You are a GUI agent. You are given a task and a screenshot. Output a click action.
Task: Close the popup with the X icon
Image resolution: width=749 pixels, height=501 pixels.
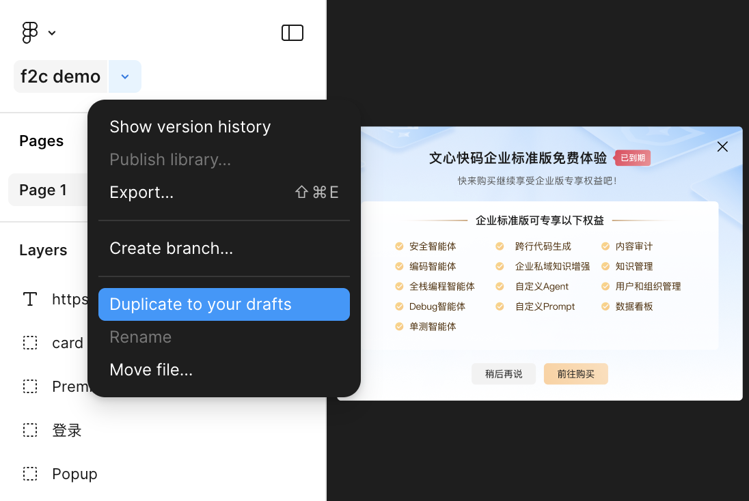coord(722,147)
